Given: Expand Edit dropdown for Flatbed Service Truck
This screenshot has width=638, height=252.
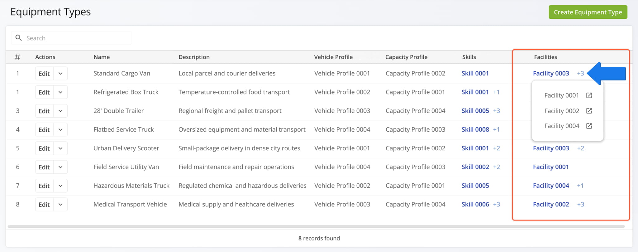Looking at the screenshot, I should [x=60, y=130].
